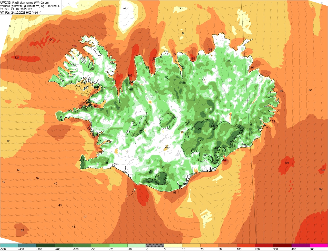Select the flux value '19' on the map
The width and height of the screenshot is (328, 251).
182,132
